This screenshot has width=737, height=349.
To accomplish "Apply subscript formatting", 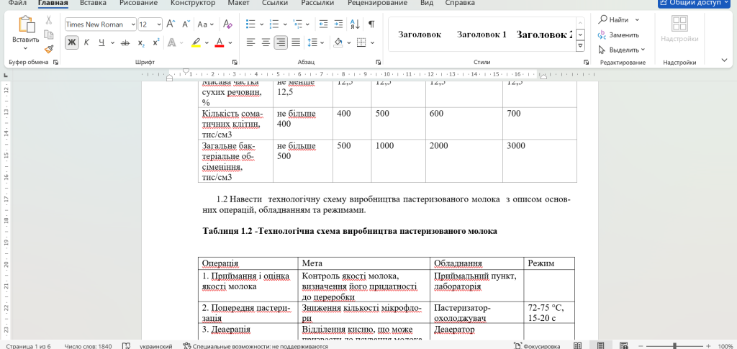I will (141, 42).
